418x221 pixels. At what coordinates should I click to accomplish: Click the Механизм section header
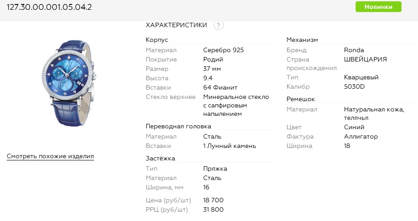(x=302, y=40)
